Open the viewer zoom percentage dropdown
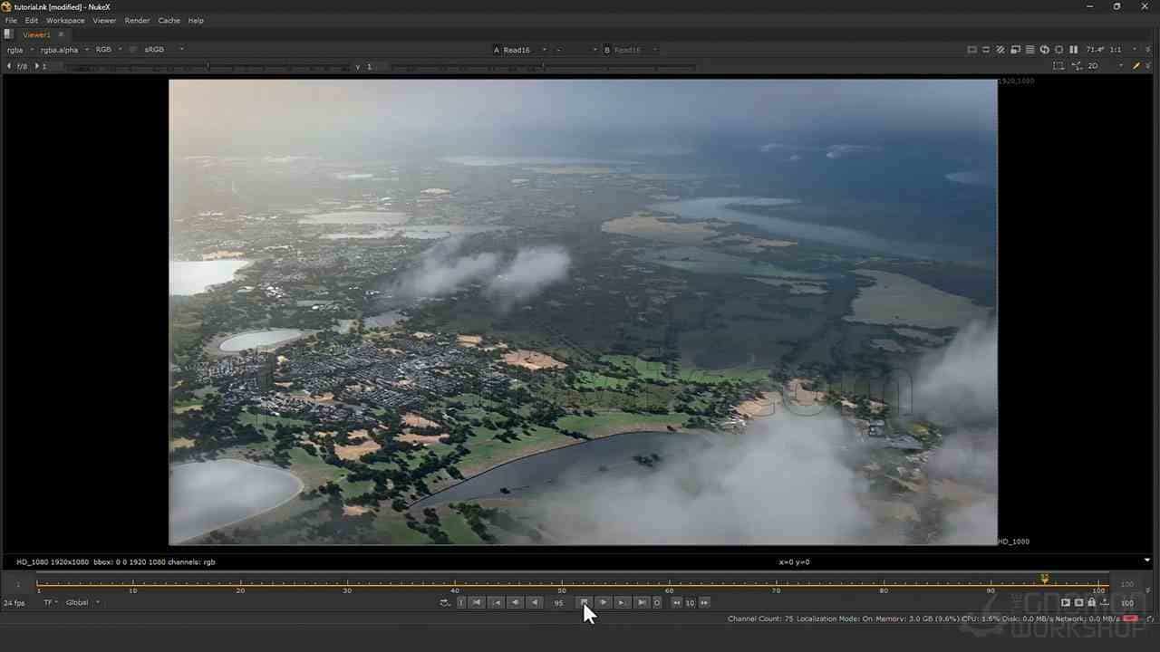The height and width of the screenshot is (652, 1160). click(x=1094, y=50)
